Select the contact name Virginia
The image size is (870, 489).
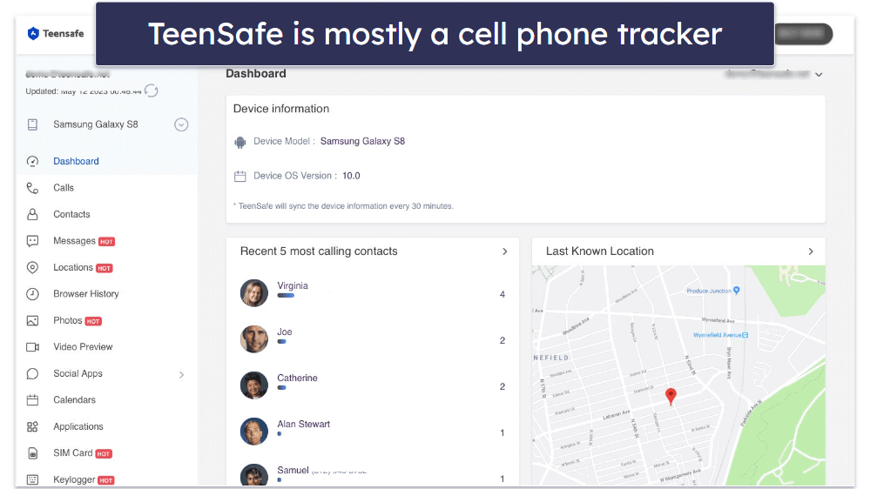(x=293, y=285)
